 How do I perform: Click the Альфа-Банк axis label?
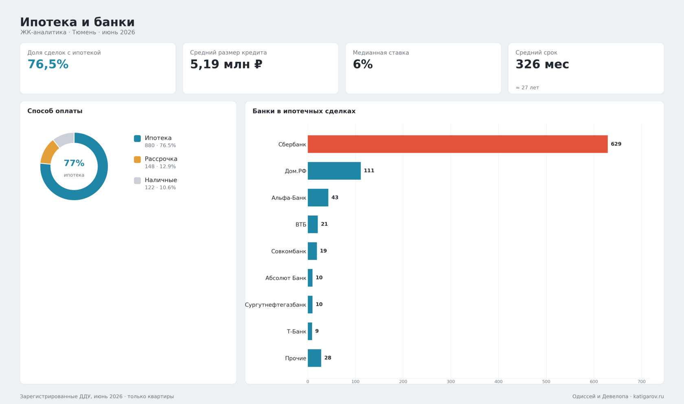pyautogui.click(x=289, y=198)
